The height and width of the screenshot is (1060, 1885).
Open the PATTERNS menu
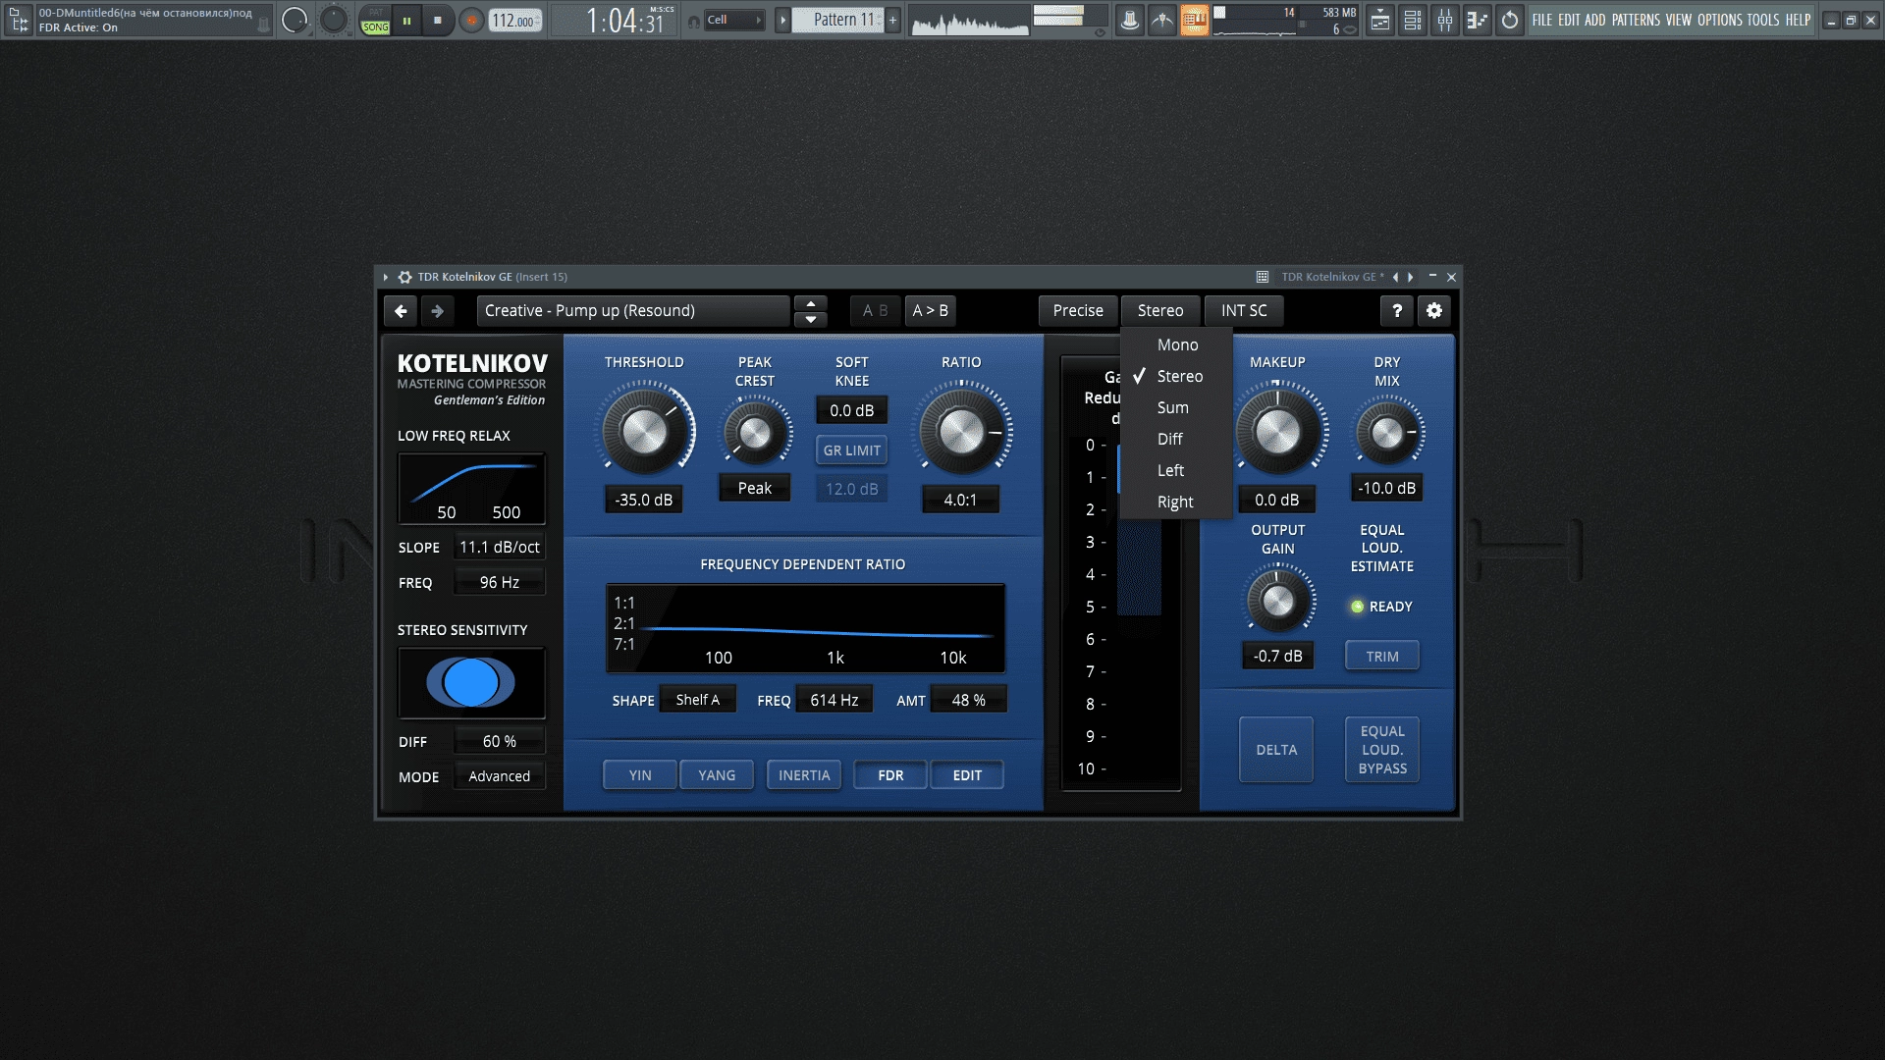(x=1636, y=20)
